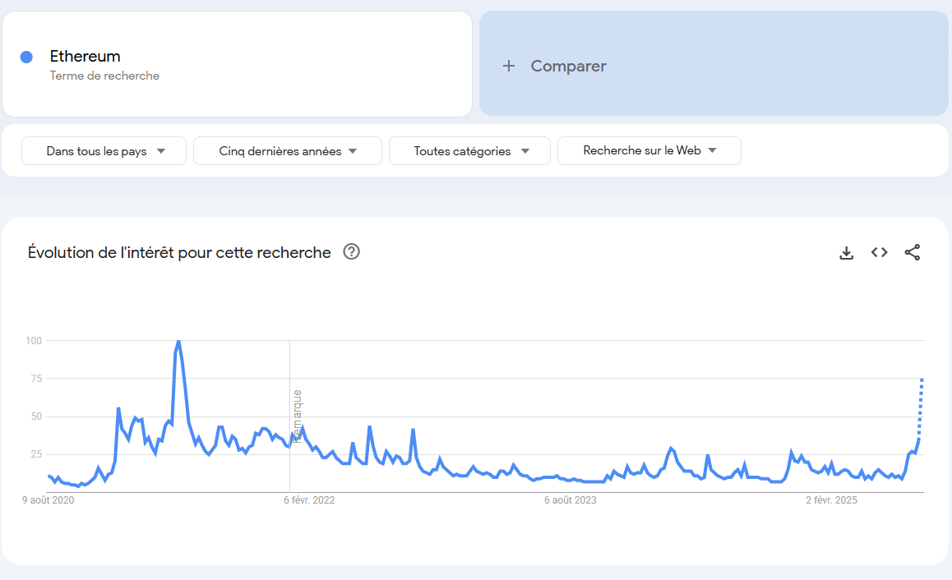Viewport: 952px width, 580px height.
Task: Open the embed code icon
Action: [x=879, y=252]
